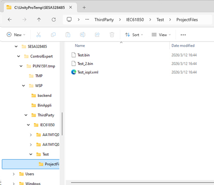Select the Test.bin file
The width and height of the screenshot is (214, 185).
[83, 55]
